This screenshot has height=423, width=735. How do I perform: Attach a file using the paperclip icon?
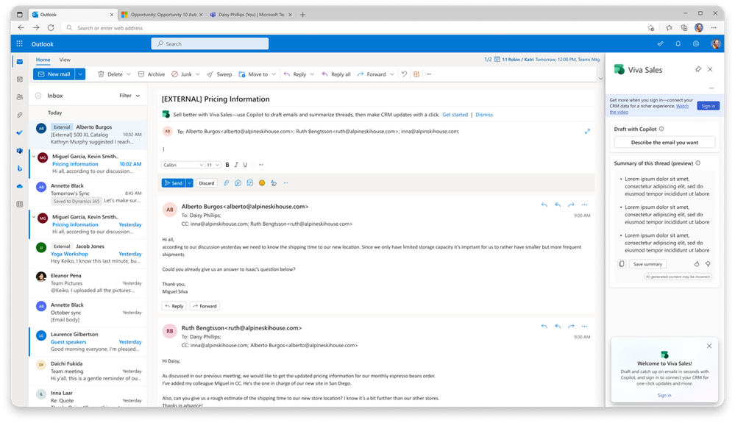click(226, 183)
